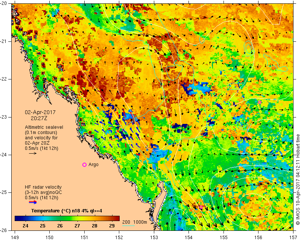
Task: Click longitude axis label '154'
Action: [x=189, y=237]
